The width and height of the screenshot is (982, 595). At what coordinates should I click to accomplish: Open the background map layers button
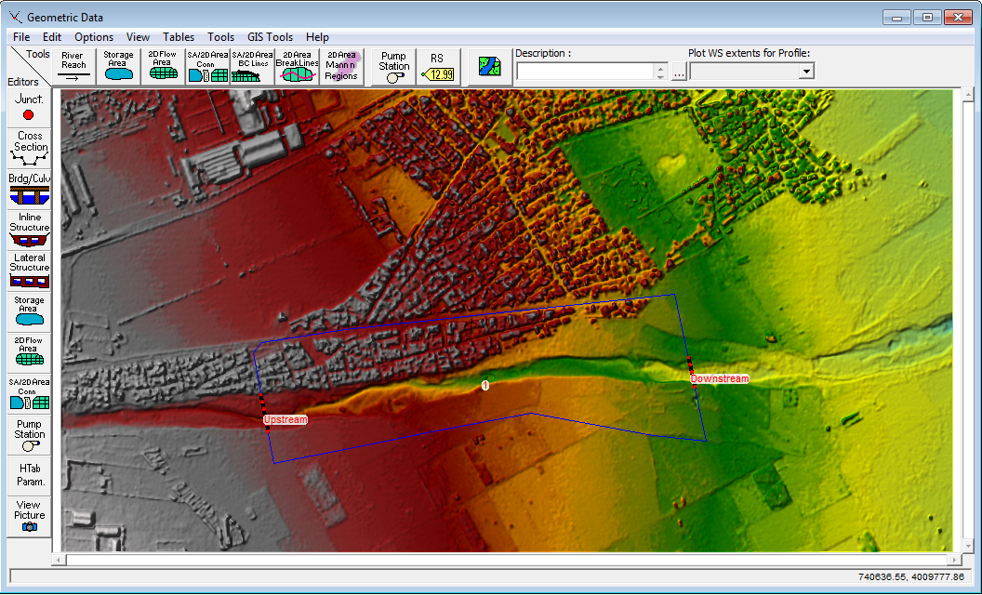pos(490,66)
